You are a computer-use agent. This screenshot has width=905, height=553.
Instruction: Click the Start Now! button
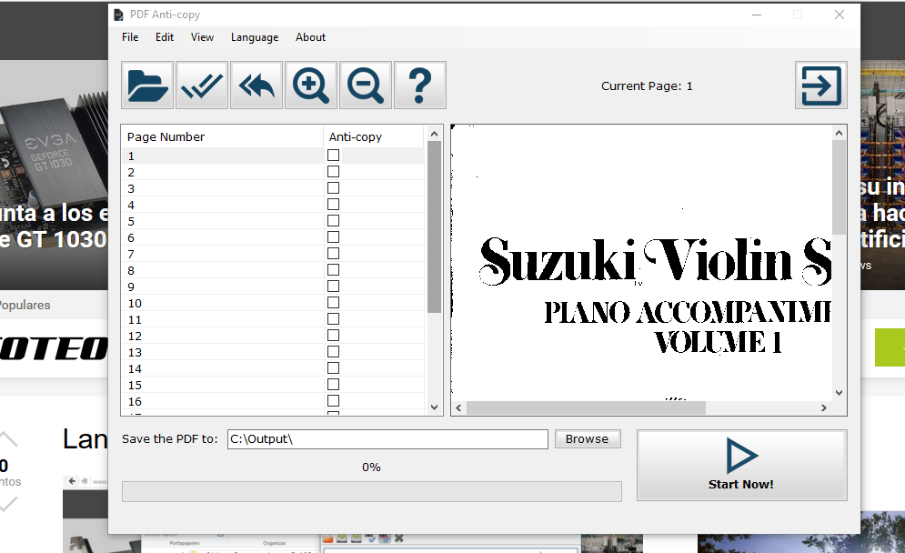741,466
